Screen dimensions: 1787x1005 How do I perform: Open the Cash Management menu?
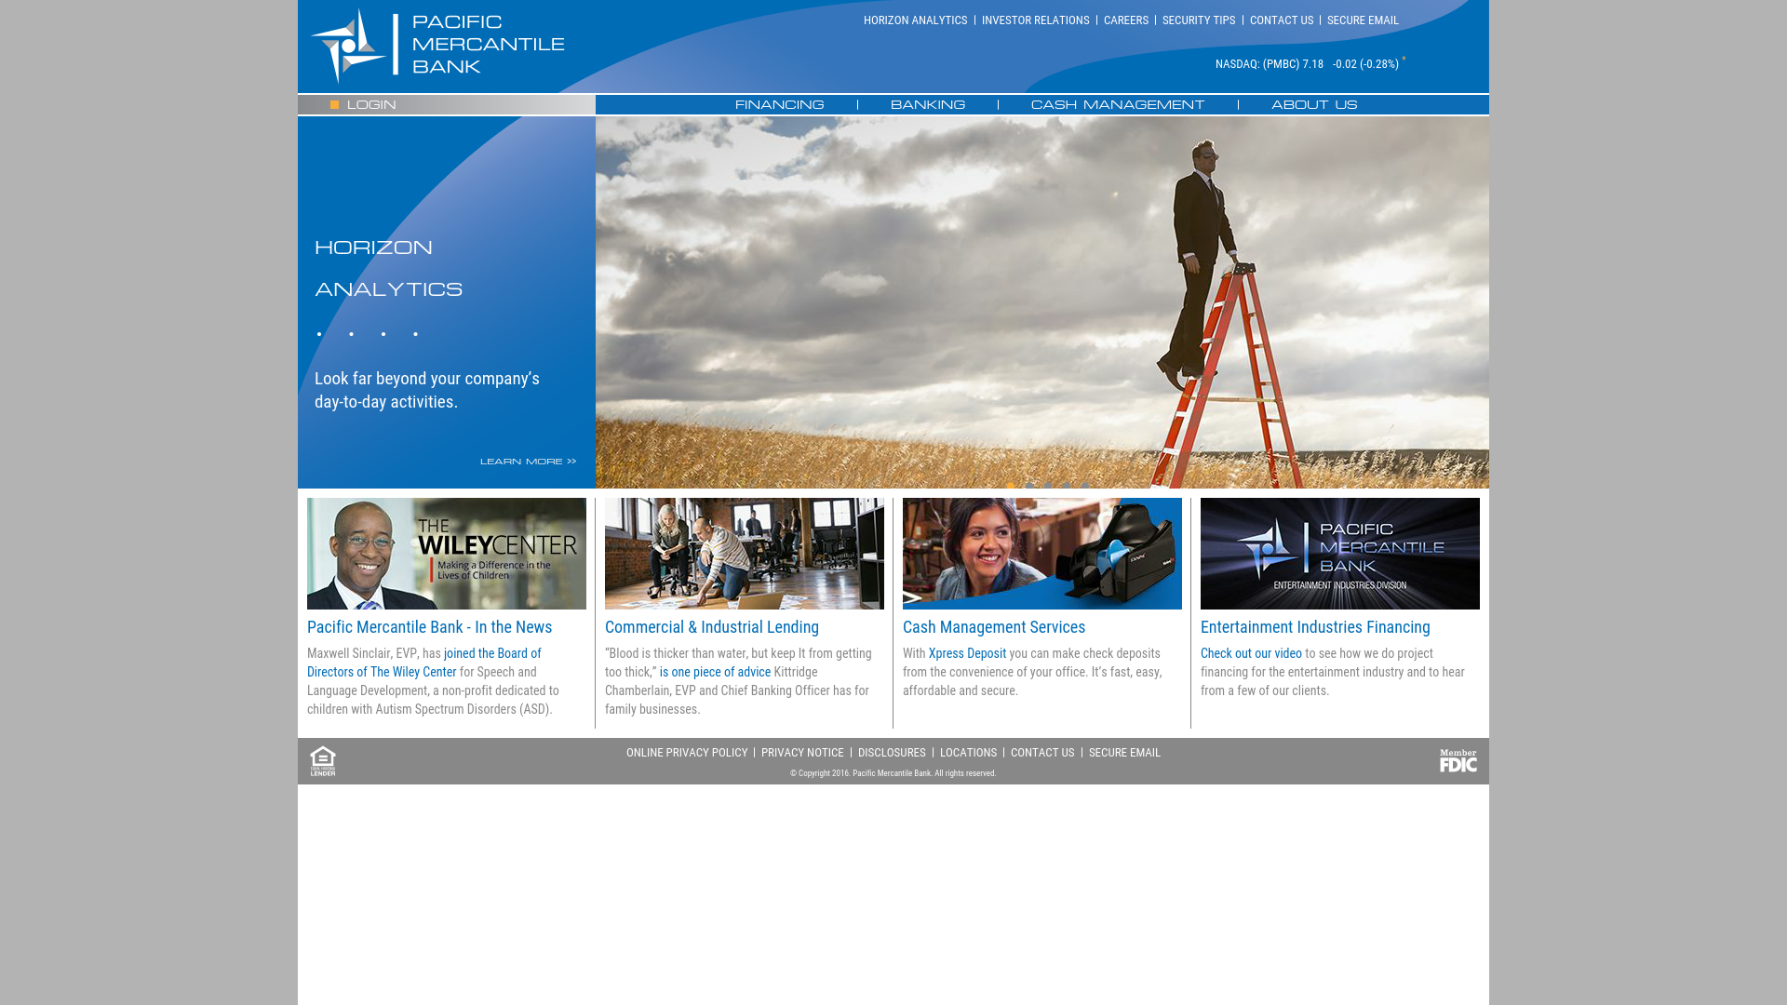pos(1118,105)
